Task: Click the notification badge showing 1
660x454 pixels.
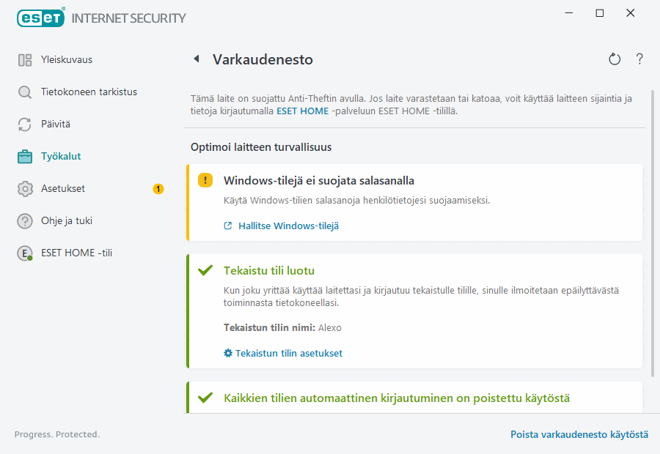Action: tap(158, 188)
